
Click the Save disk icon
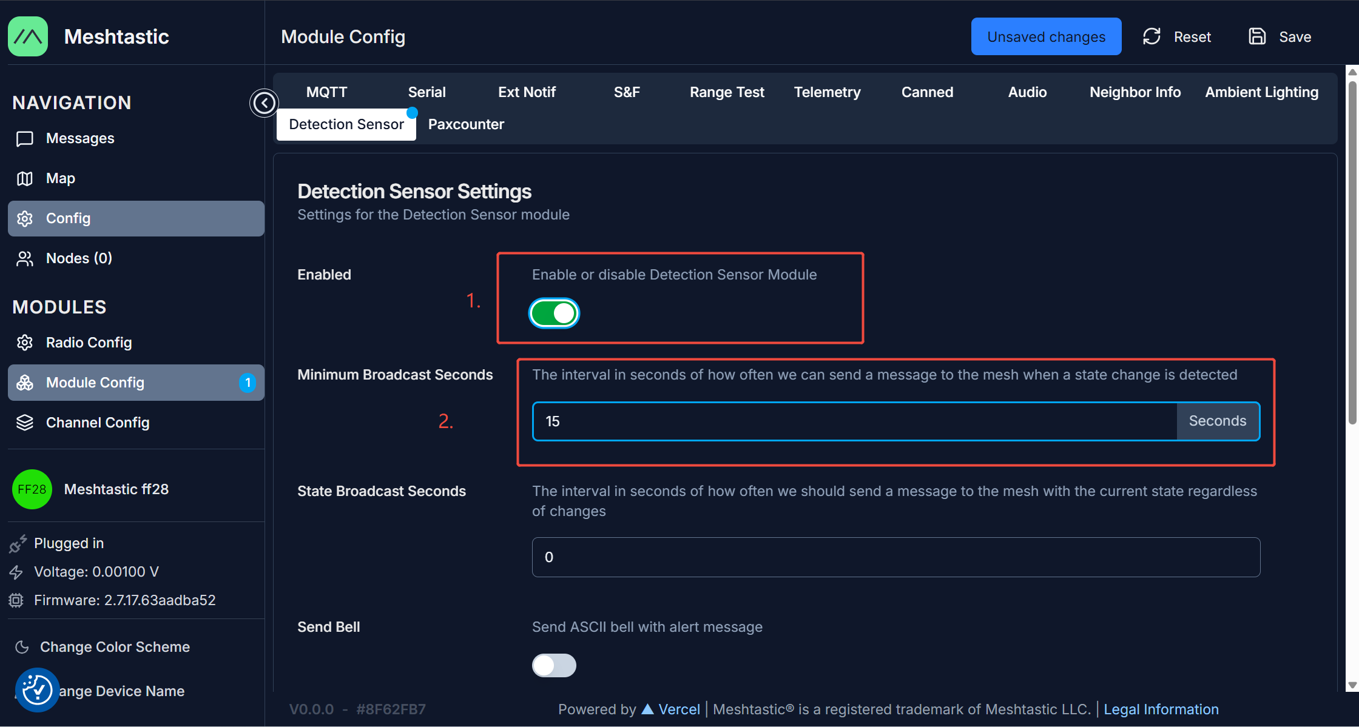click(x=1257, y=37)
